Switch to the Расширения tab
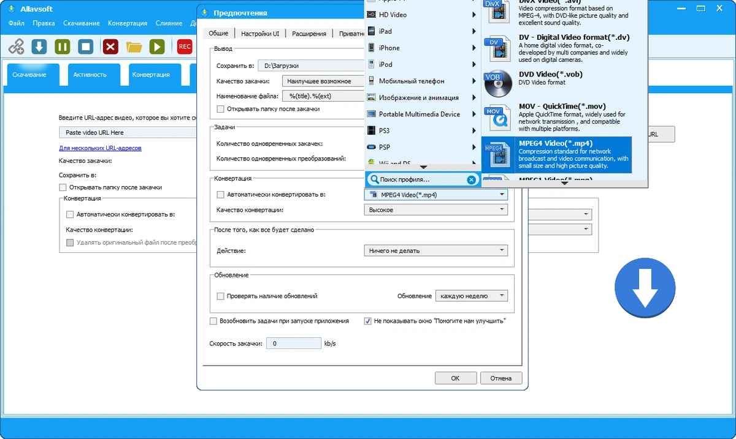 click(x=309, y=34)
